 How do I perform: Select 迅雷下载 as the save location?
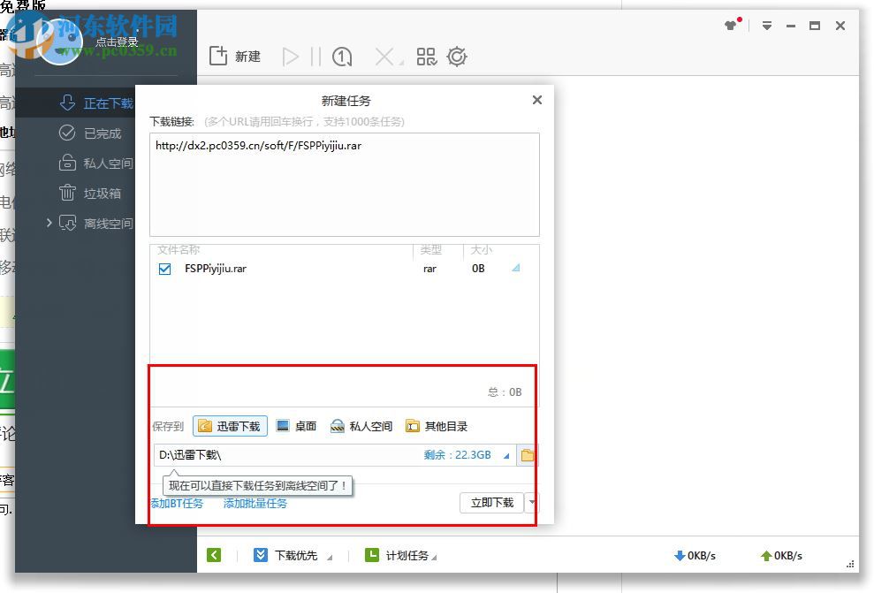[230, 425]
